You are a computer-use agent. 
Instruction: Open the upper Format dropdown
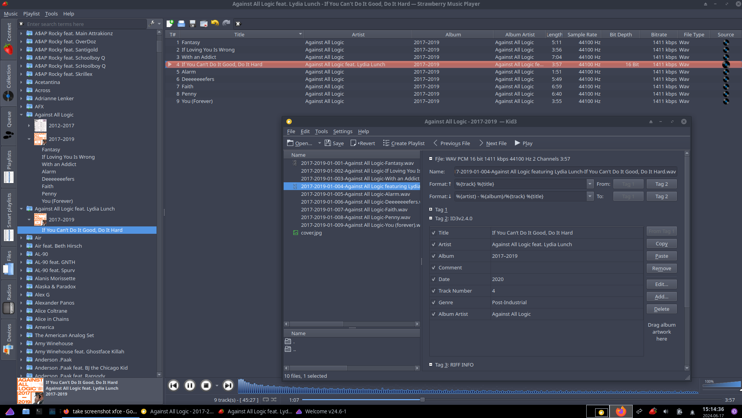point(590,184)
